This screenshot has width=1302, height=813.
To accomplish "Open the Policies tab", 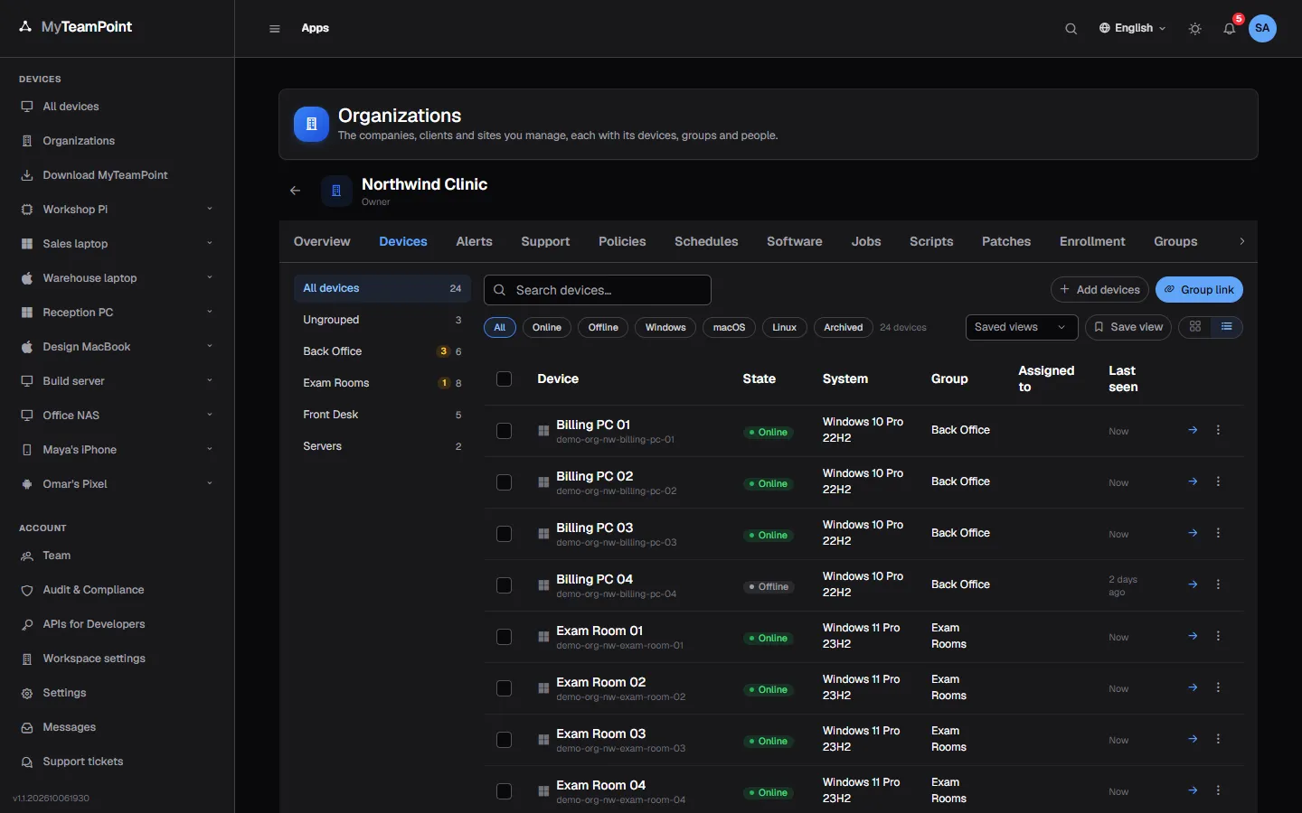I will [622, 241].
